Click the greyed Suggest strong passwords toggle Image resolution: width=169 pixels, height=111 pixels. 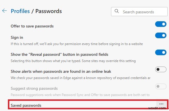161,86
